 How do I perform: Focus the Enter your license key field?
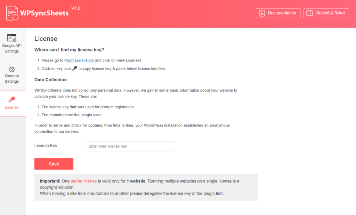tap(130, 146)
